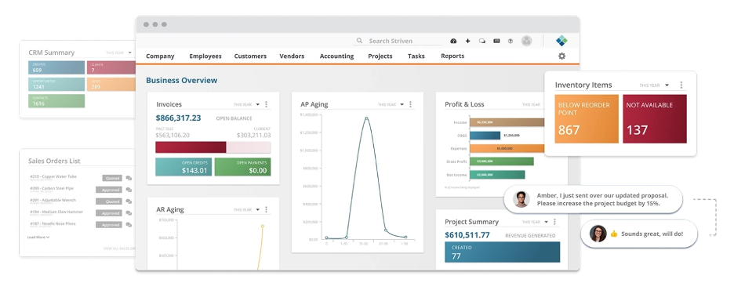Click the Open Credits $143.01 tile
Image resolution: width=734 pixels, height=301 pixels.
click(x=183, y=167)
